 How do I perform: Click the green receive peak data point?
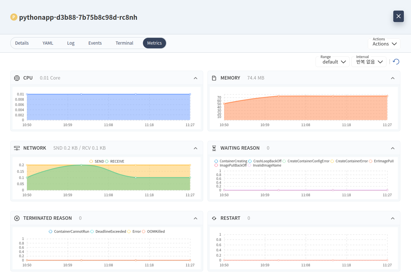pyautogui.click(x=81, y=165)
